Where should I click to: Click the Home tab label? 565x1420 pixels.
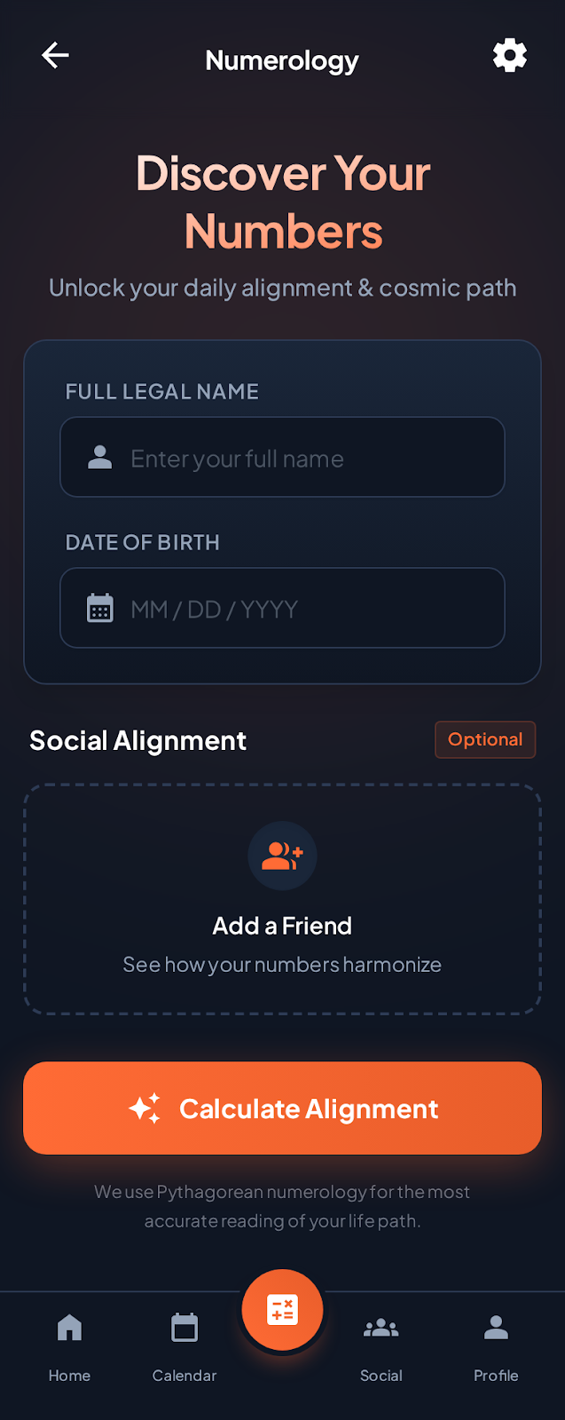[x=69, y=1376]
